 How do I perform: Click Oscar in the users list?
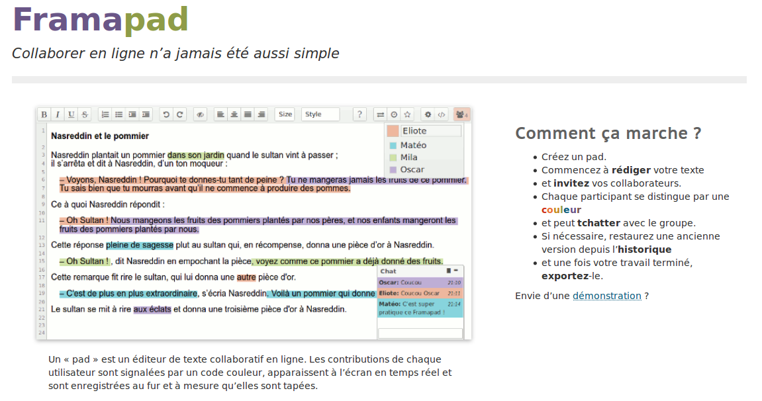coord(412,170)
